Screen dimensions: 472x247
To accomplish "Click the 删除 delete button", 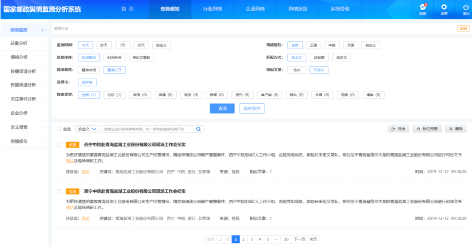I will coord(455,129).
